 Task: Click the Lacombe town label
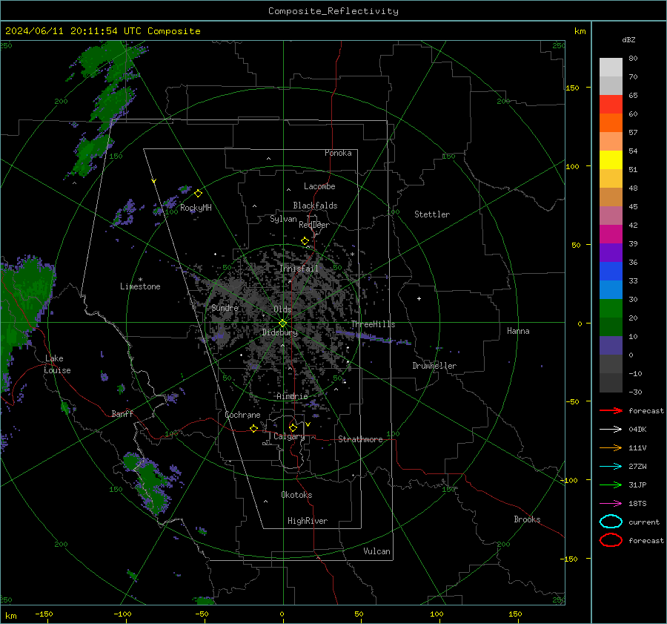319,186
